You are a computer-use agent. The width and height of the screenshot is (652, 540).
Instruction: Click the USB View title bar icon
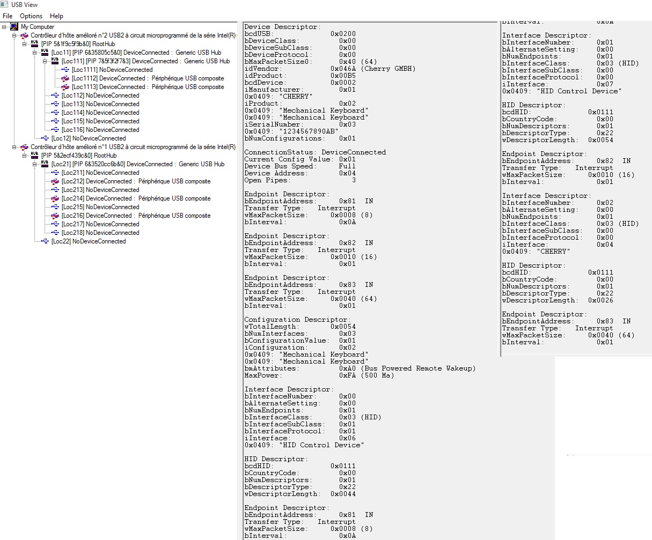pos(5,5)
